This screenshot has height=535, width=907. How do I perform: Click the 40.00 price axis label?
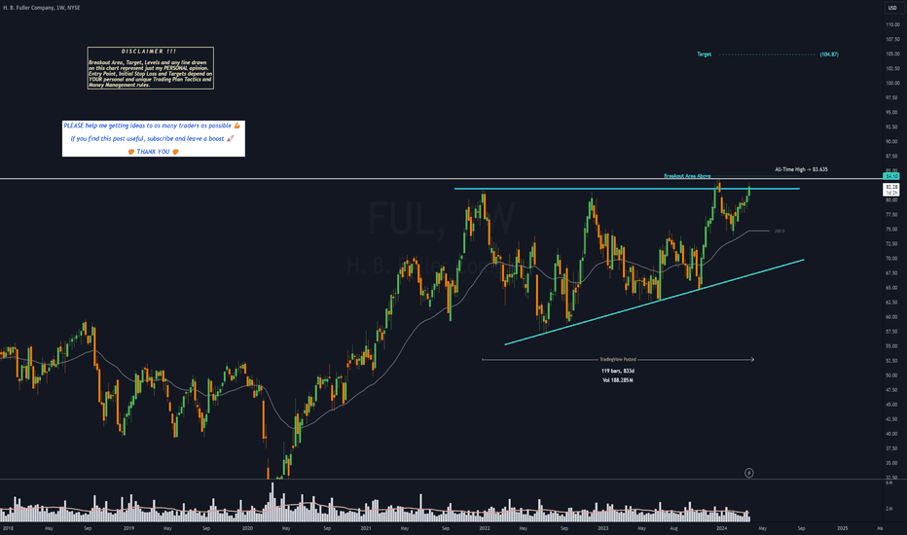click(x=892, y=434)
